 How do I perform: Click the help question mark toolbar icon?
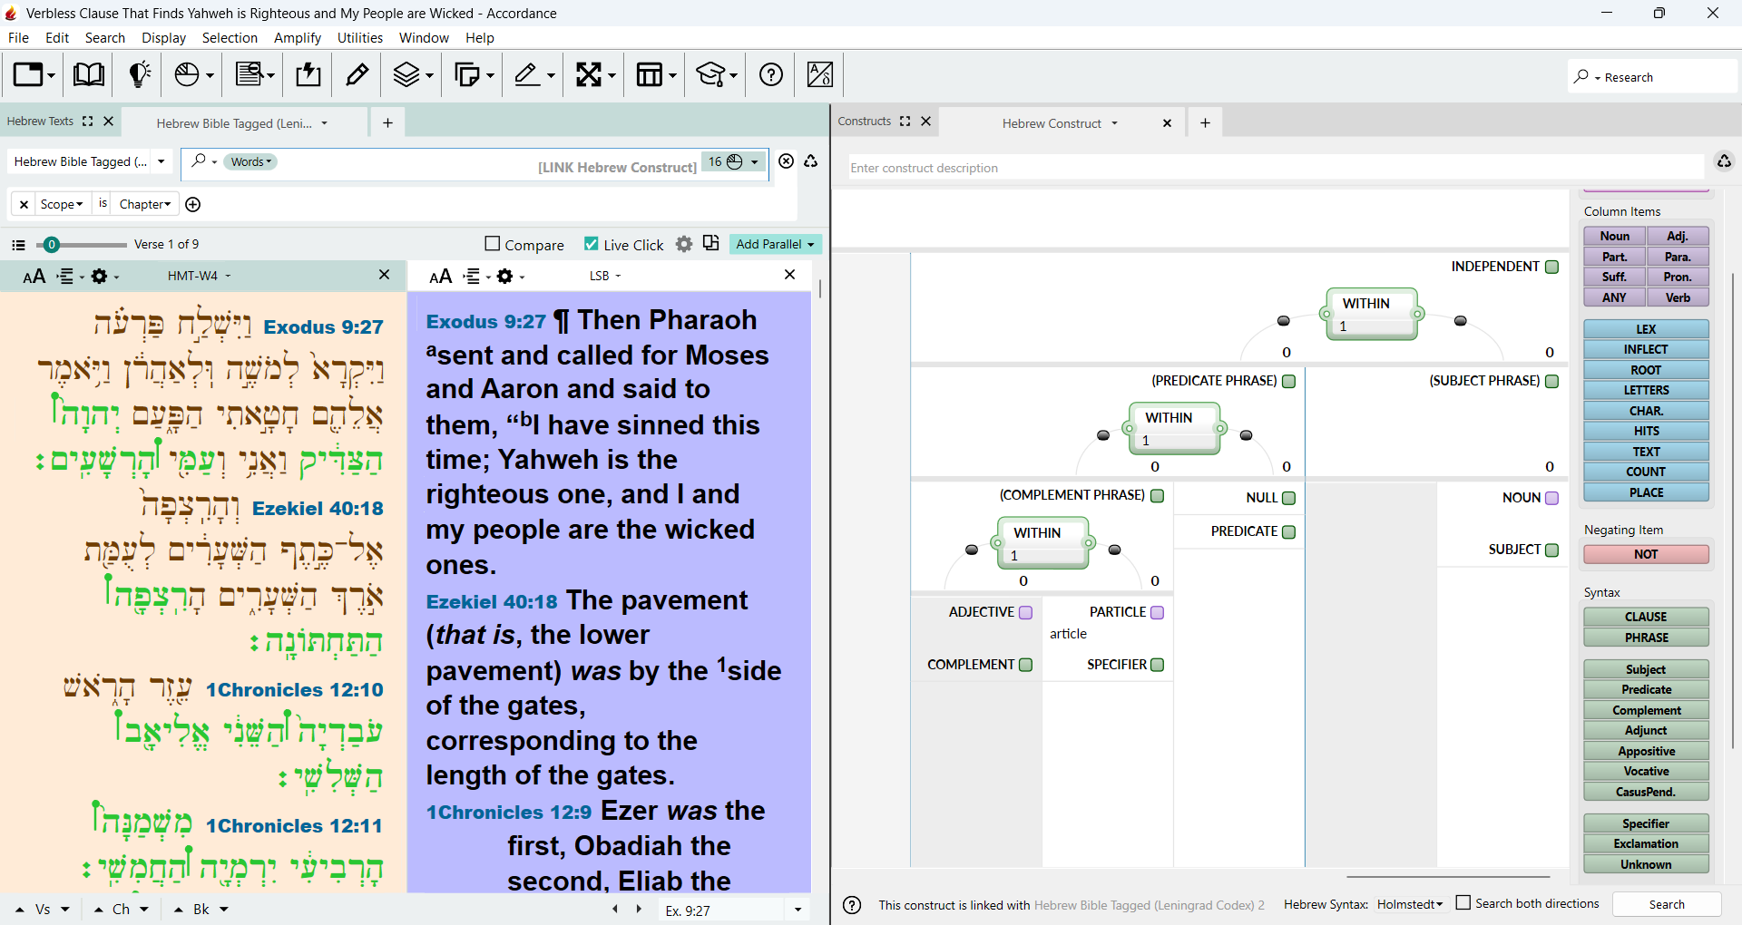(771, 74)
